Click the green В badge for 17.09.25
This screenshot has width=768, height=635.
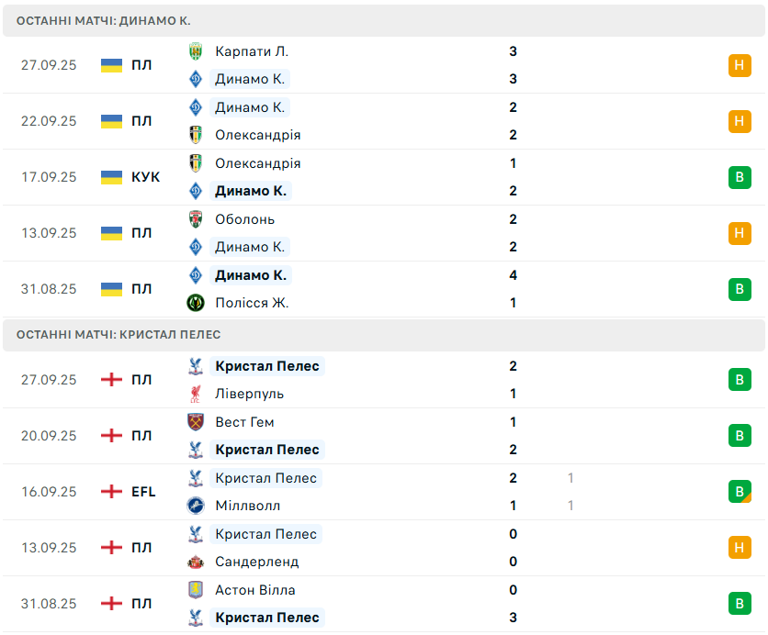point(740,177)
